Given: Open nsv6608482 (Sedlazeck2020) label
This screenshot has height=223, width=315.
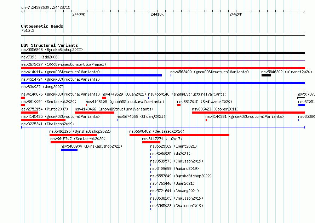Looking at the screenshot, I should [x=157, y=131].
